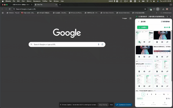Delete the left-column doll image via its trash icon
Viewport: 173px width, 108px height.
139,57
